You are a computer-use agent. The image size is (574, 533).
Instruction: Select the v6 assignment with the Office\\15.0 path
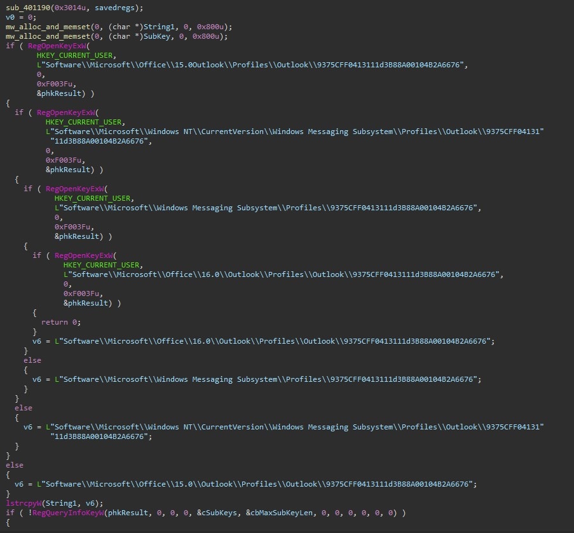click(x=245, y=484)
